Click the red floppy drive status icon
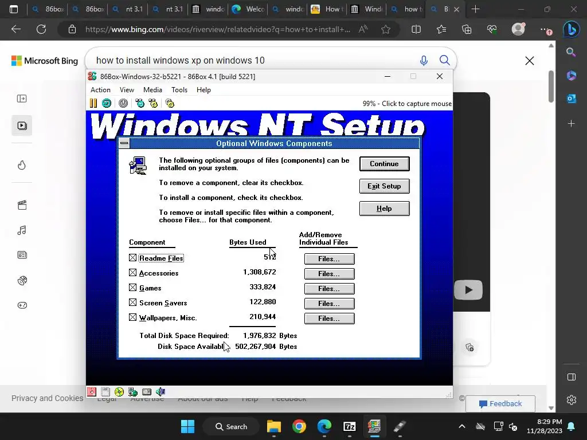Screen dimensions: 587x440 coord(92,392)
